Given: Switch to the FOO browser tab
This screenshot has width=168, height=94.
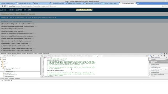Looking at the screenshot, I should pos(42,3).
